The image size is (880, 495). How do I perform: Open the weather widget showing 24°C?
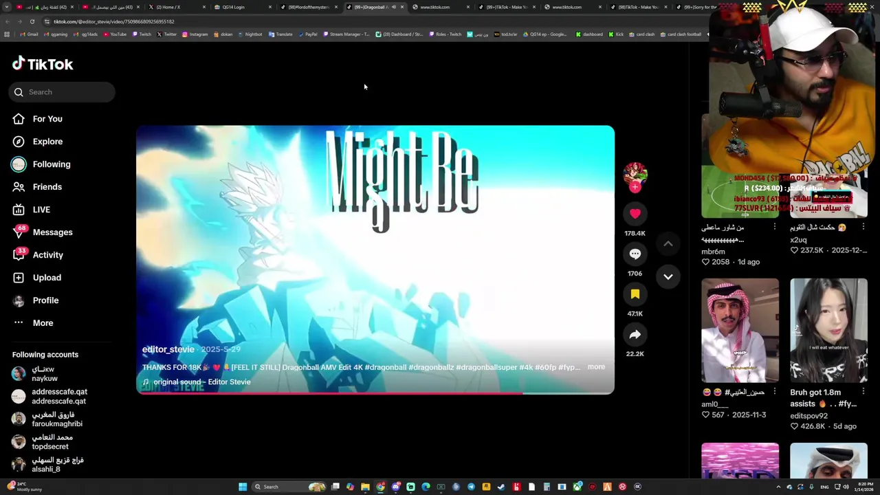click(x=24, y=487)
